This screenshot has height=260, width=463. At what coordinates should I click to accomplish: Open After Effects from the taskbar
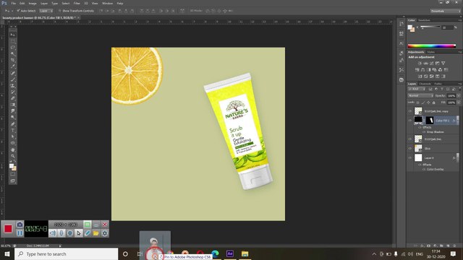click(x=230, y=253)
